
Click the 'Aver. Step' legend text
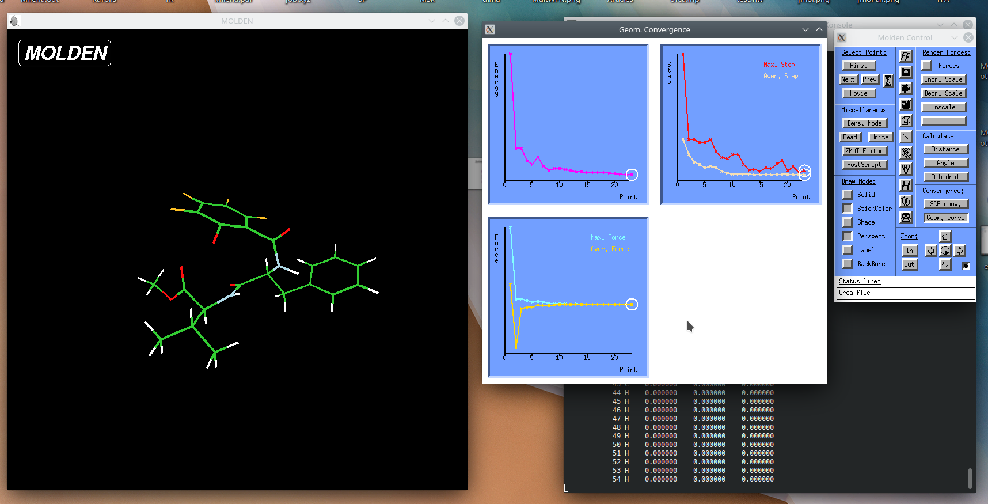pos(781,76)
